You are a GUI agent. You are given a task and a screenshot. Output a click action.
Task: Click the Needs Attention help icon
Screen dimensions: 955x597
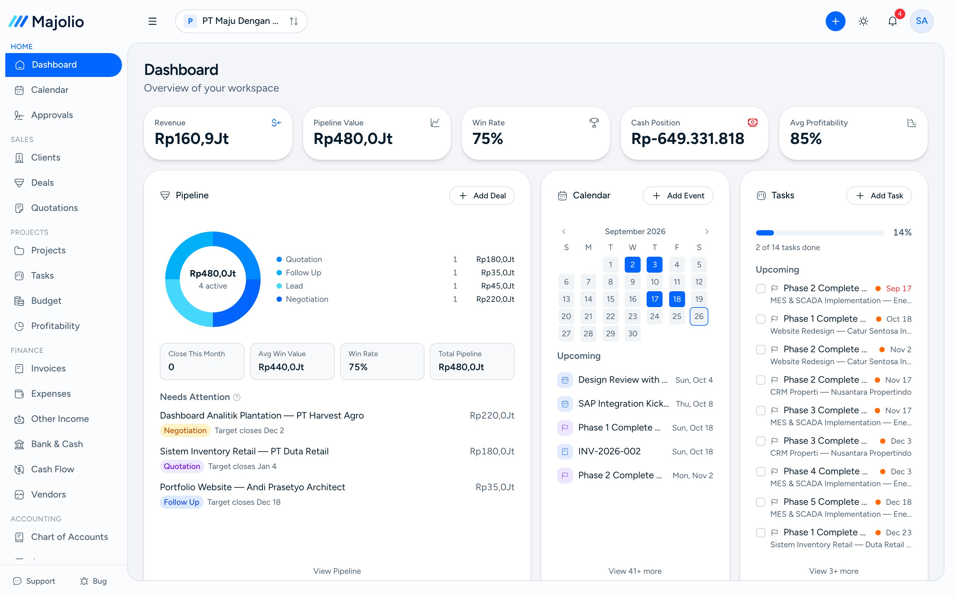[x=237, y=397]
